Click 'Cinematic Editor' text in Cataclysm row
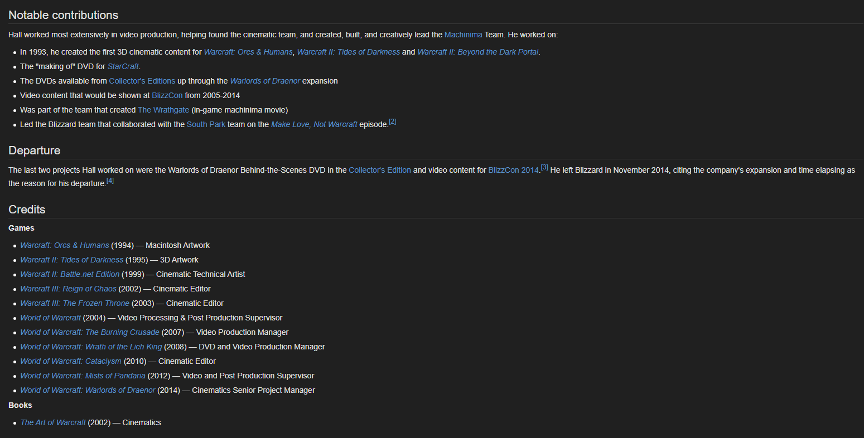 point(187,361)
